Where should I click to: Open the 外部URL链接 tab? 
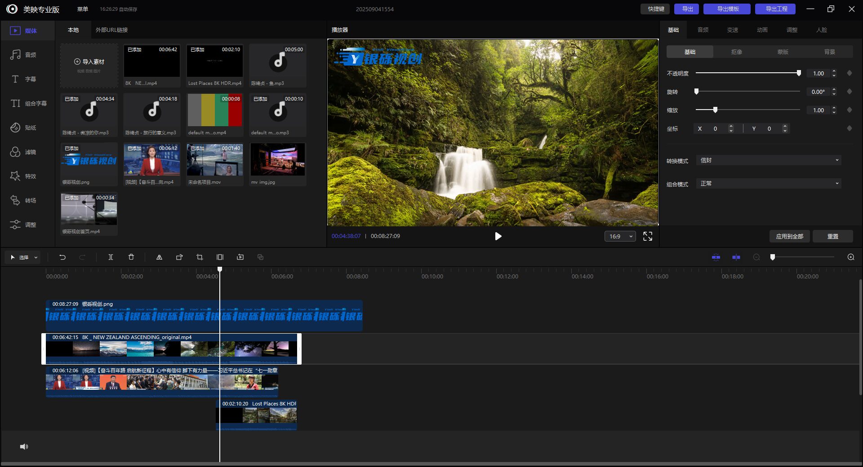click(111, 30)
